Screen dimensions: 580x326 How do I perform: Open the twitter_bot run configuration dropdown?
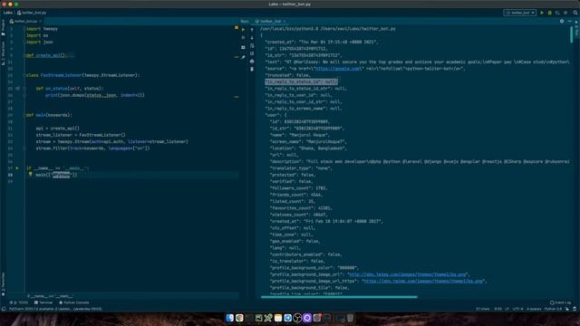tap(519, 13)
